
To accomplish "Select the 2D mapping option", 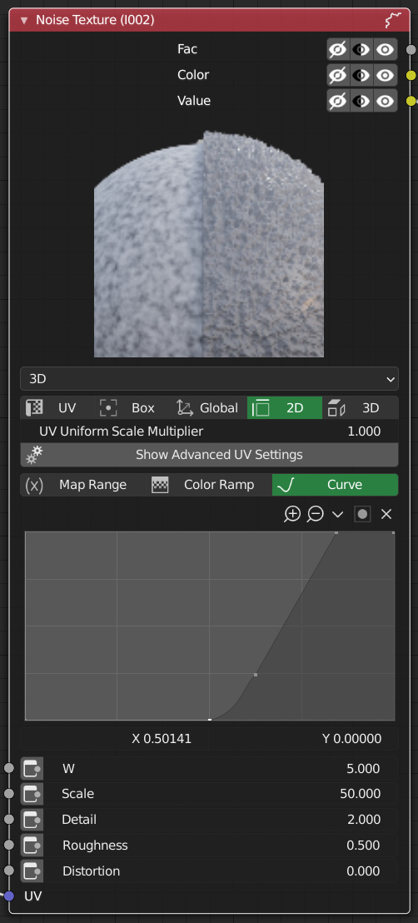I will click(285, 408).
